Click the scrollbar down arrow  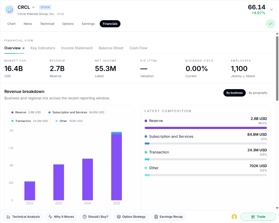(x=277, y=208)
